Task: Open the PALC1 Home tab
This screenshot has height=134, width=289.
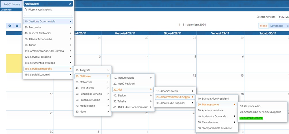Action: point(12,4)
